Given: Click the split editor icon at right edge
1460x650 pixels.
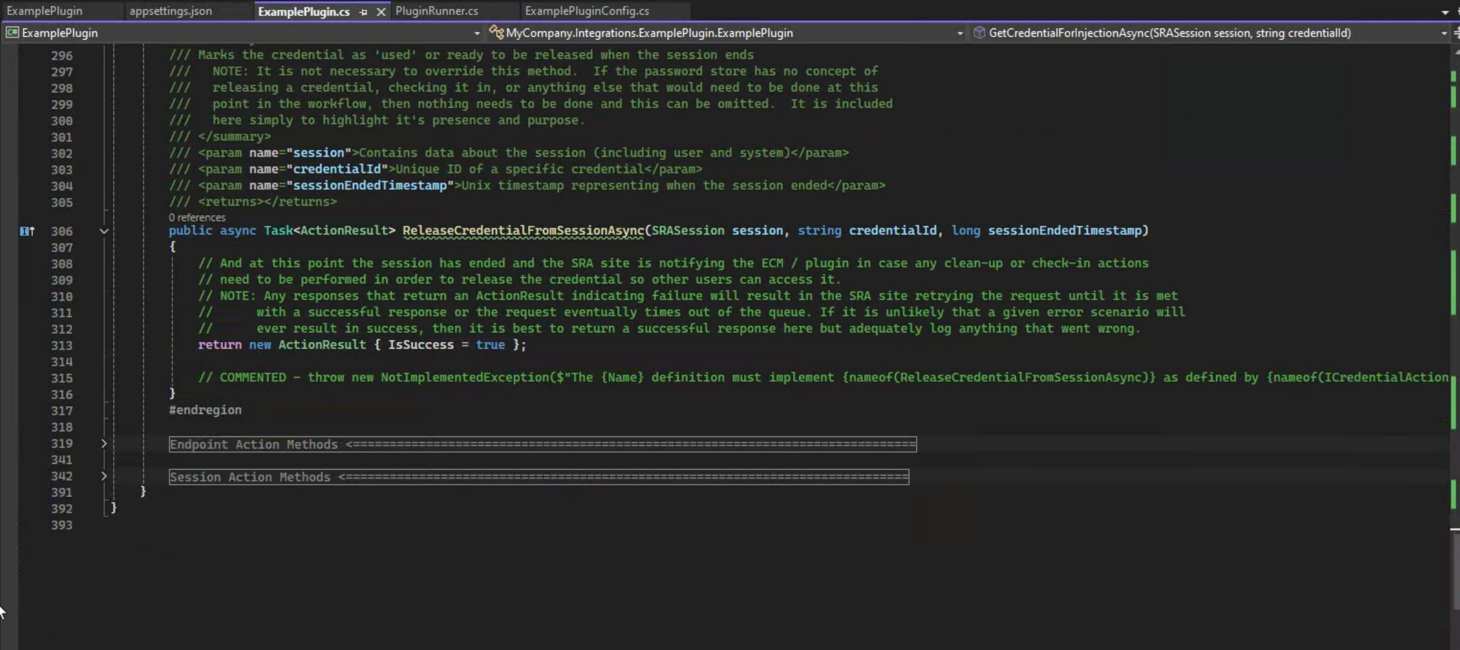Looking at the screenshot, I should [x=1456, y=33].
